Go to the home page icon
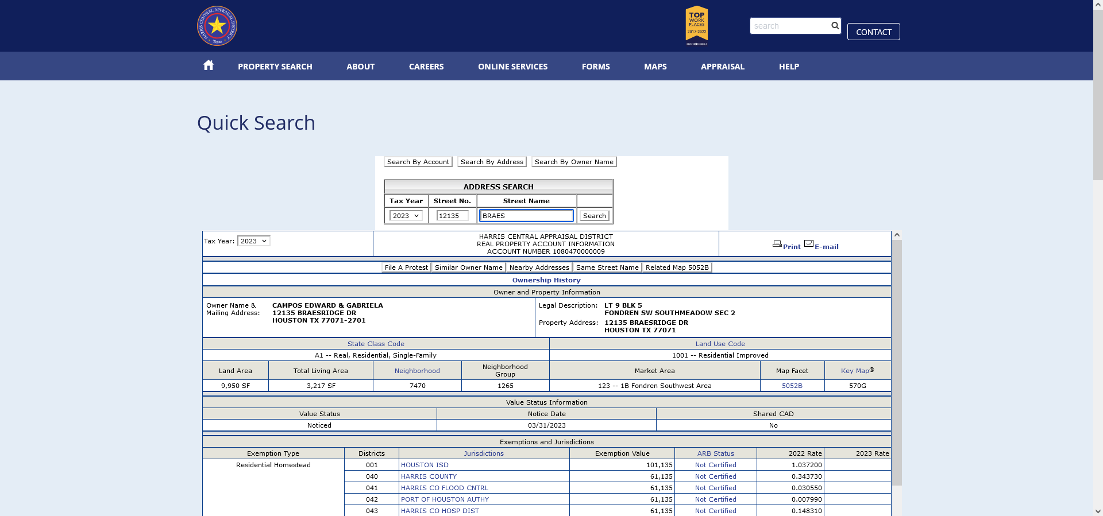 pos(209,65)
